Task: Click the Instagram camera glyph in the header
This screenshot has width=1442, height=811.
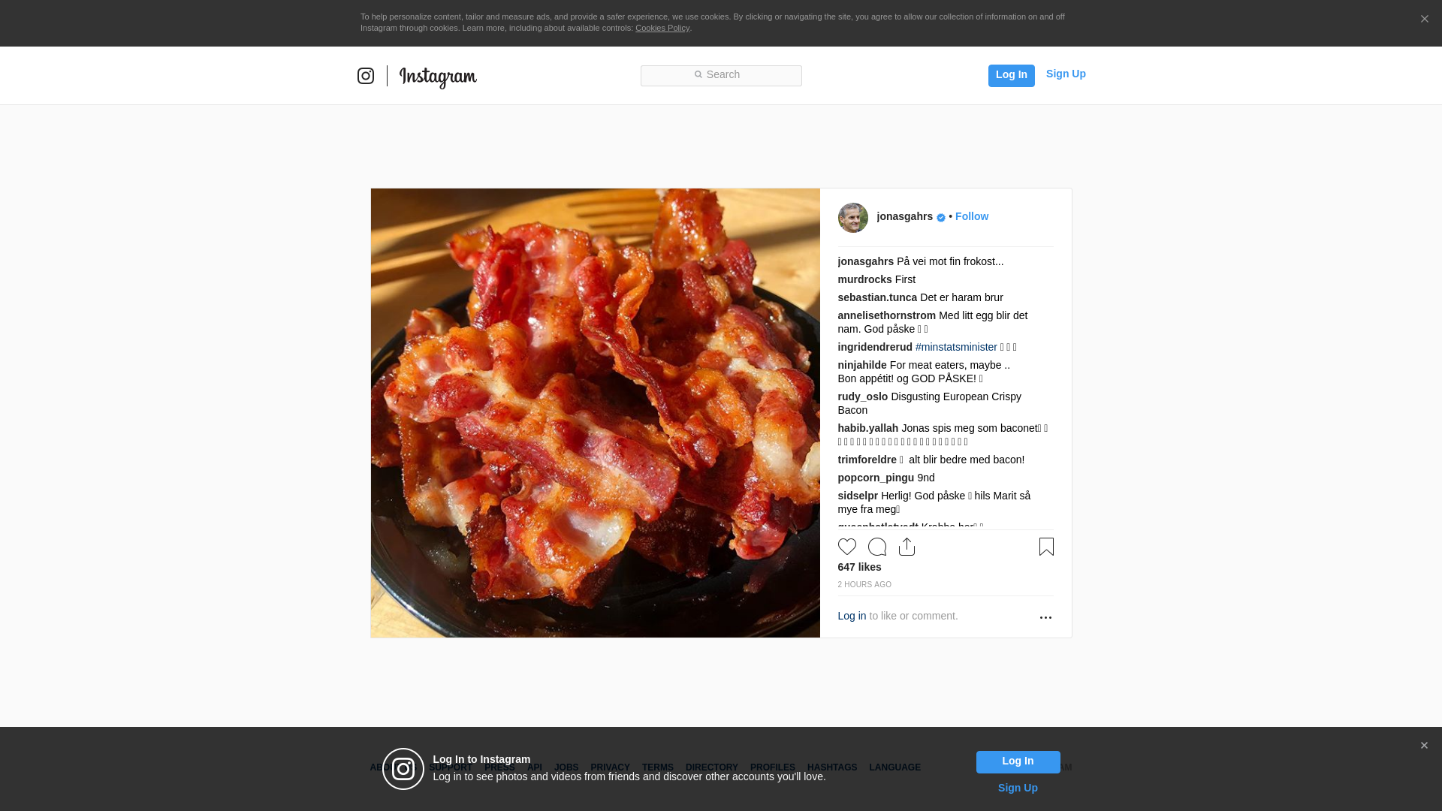Action: pos(366,76)
